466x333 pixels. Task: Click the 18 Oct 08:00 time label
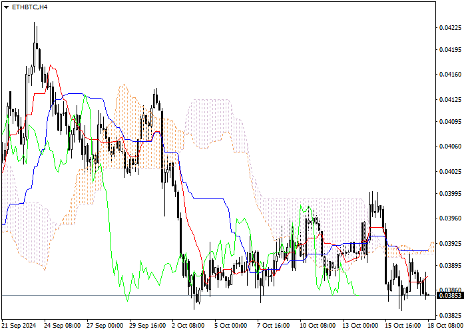point(446,326)
